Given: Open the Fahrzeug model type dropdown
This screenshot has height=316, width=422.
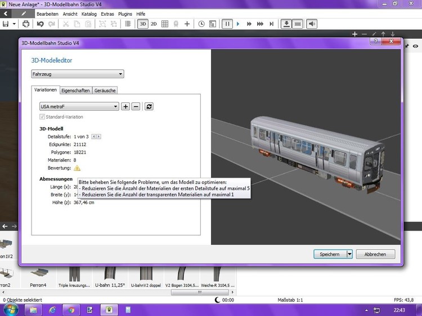Looking at the screenshot, I should (78, 74).
